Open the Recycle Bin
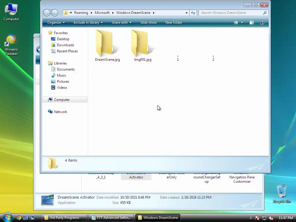Viewport: 296px width, 222px height. pyautogui.click(x=282, y=194)
